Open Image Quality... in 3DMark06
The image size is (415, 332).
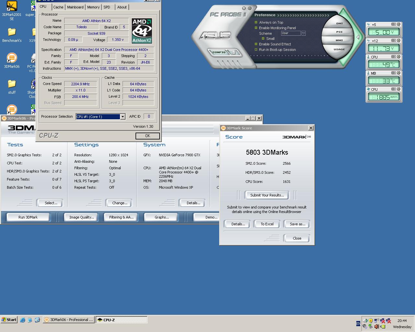[x=82, y=217]
